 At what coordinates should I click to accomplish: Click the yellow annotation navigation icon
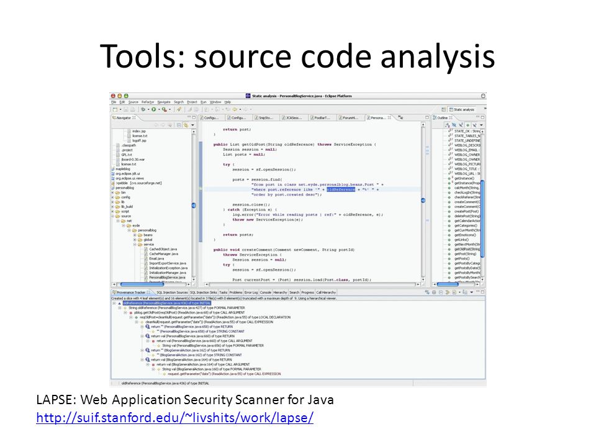click(235, 109)
